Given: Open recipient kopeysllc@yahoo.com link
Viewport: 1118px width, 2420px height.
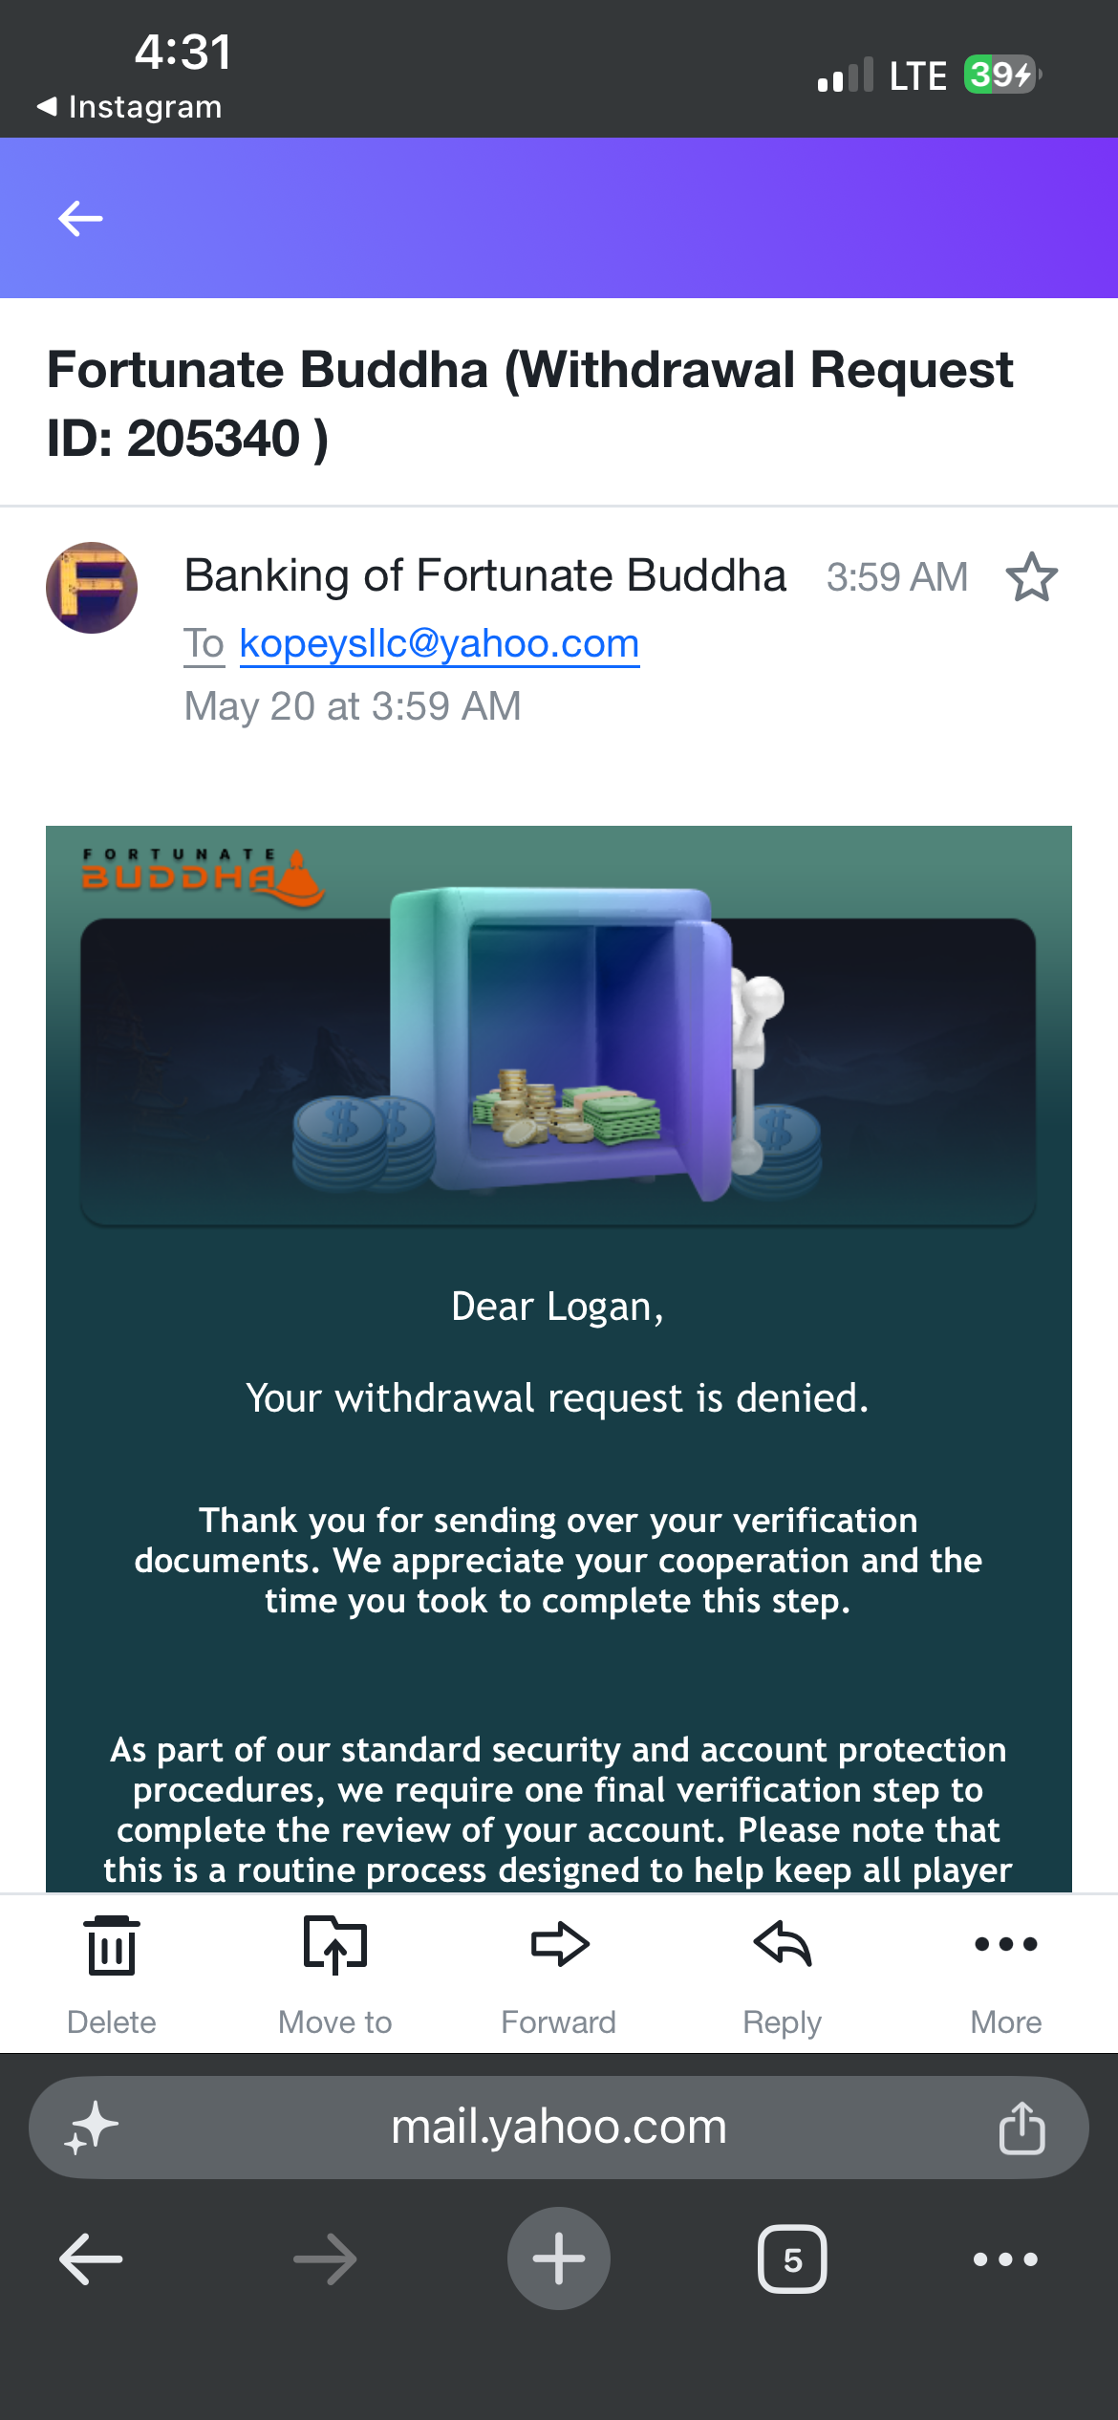Looking at the screenshot, I should click(x=440, y=643).
